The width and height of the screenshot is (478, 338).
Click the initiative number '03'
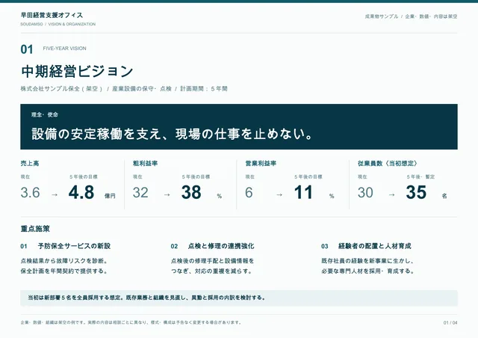325,247
